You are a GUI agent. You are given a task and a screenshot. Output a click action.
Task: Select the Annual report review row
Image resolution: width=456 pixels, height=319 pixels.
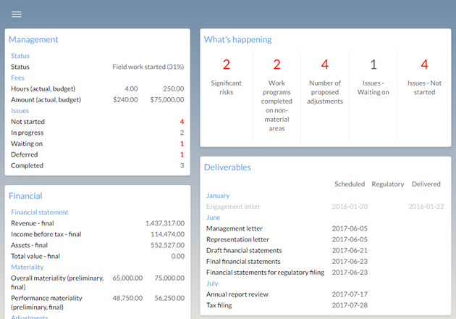tap(237, 294)
